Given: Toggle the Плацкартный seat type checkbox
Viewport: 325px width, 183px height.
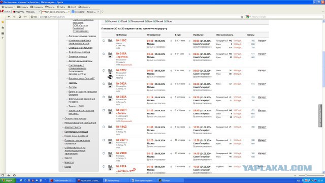Looking at the screenshot, I should click(x=129, y=21).
